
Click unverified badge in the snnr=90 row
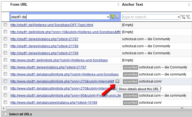pos(130,96)
